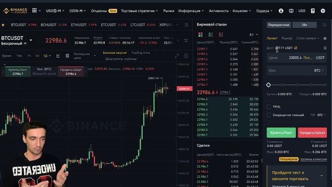The width and height of the screenshot is (332, 187).
Task: Click the chart Продать/Шорт 22986.6 button
Action: pos(71,72)
